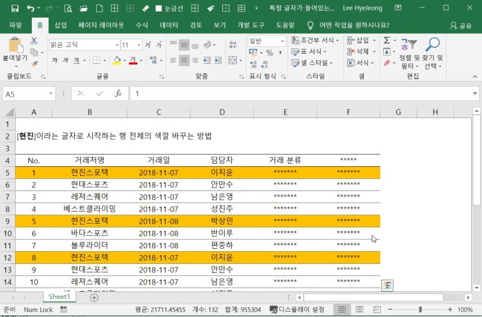Image resolution: width=482 pixels, height=317 pixels.
Task: Click decrease decimal icon
Action: tap(264, 64)
